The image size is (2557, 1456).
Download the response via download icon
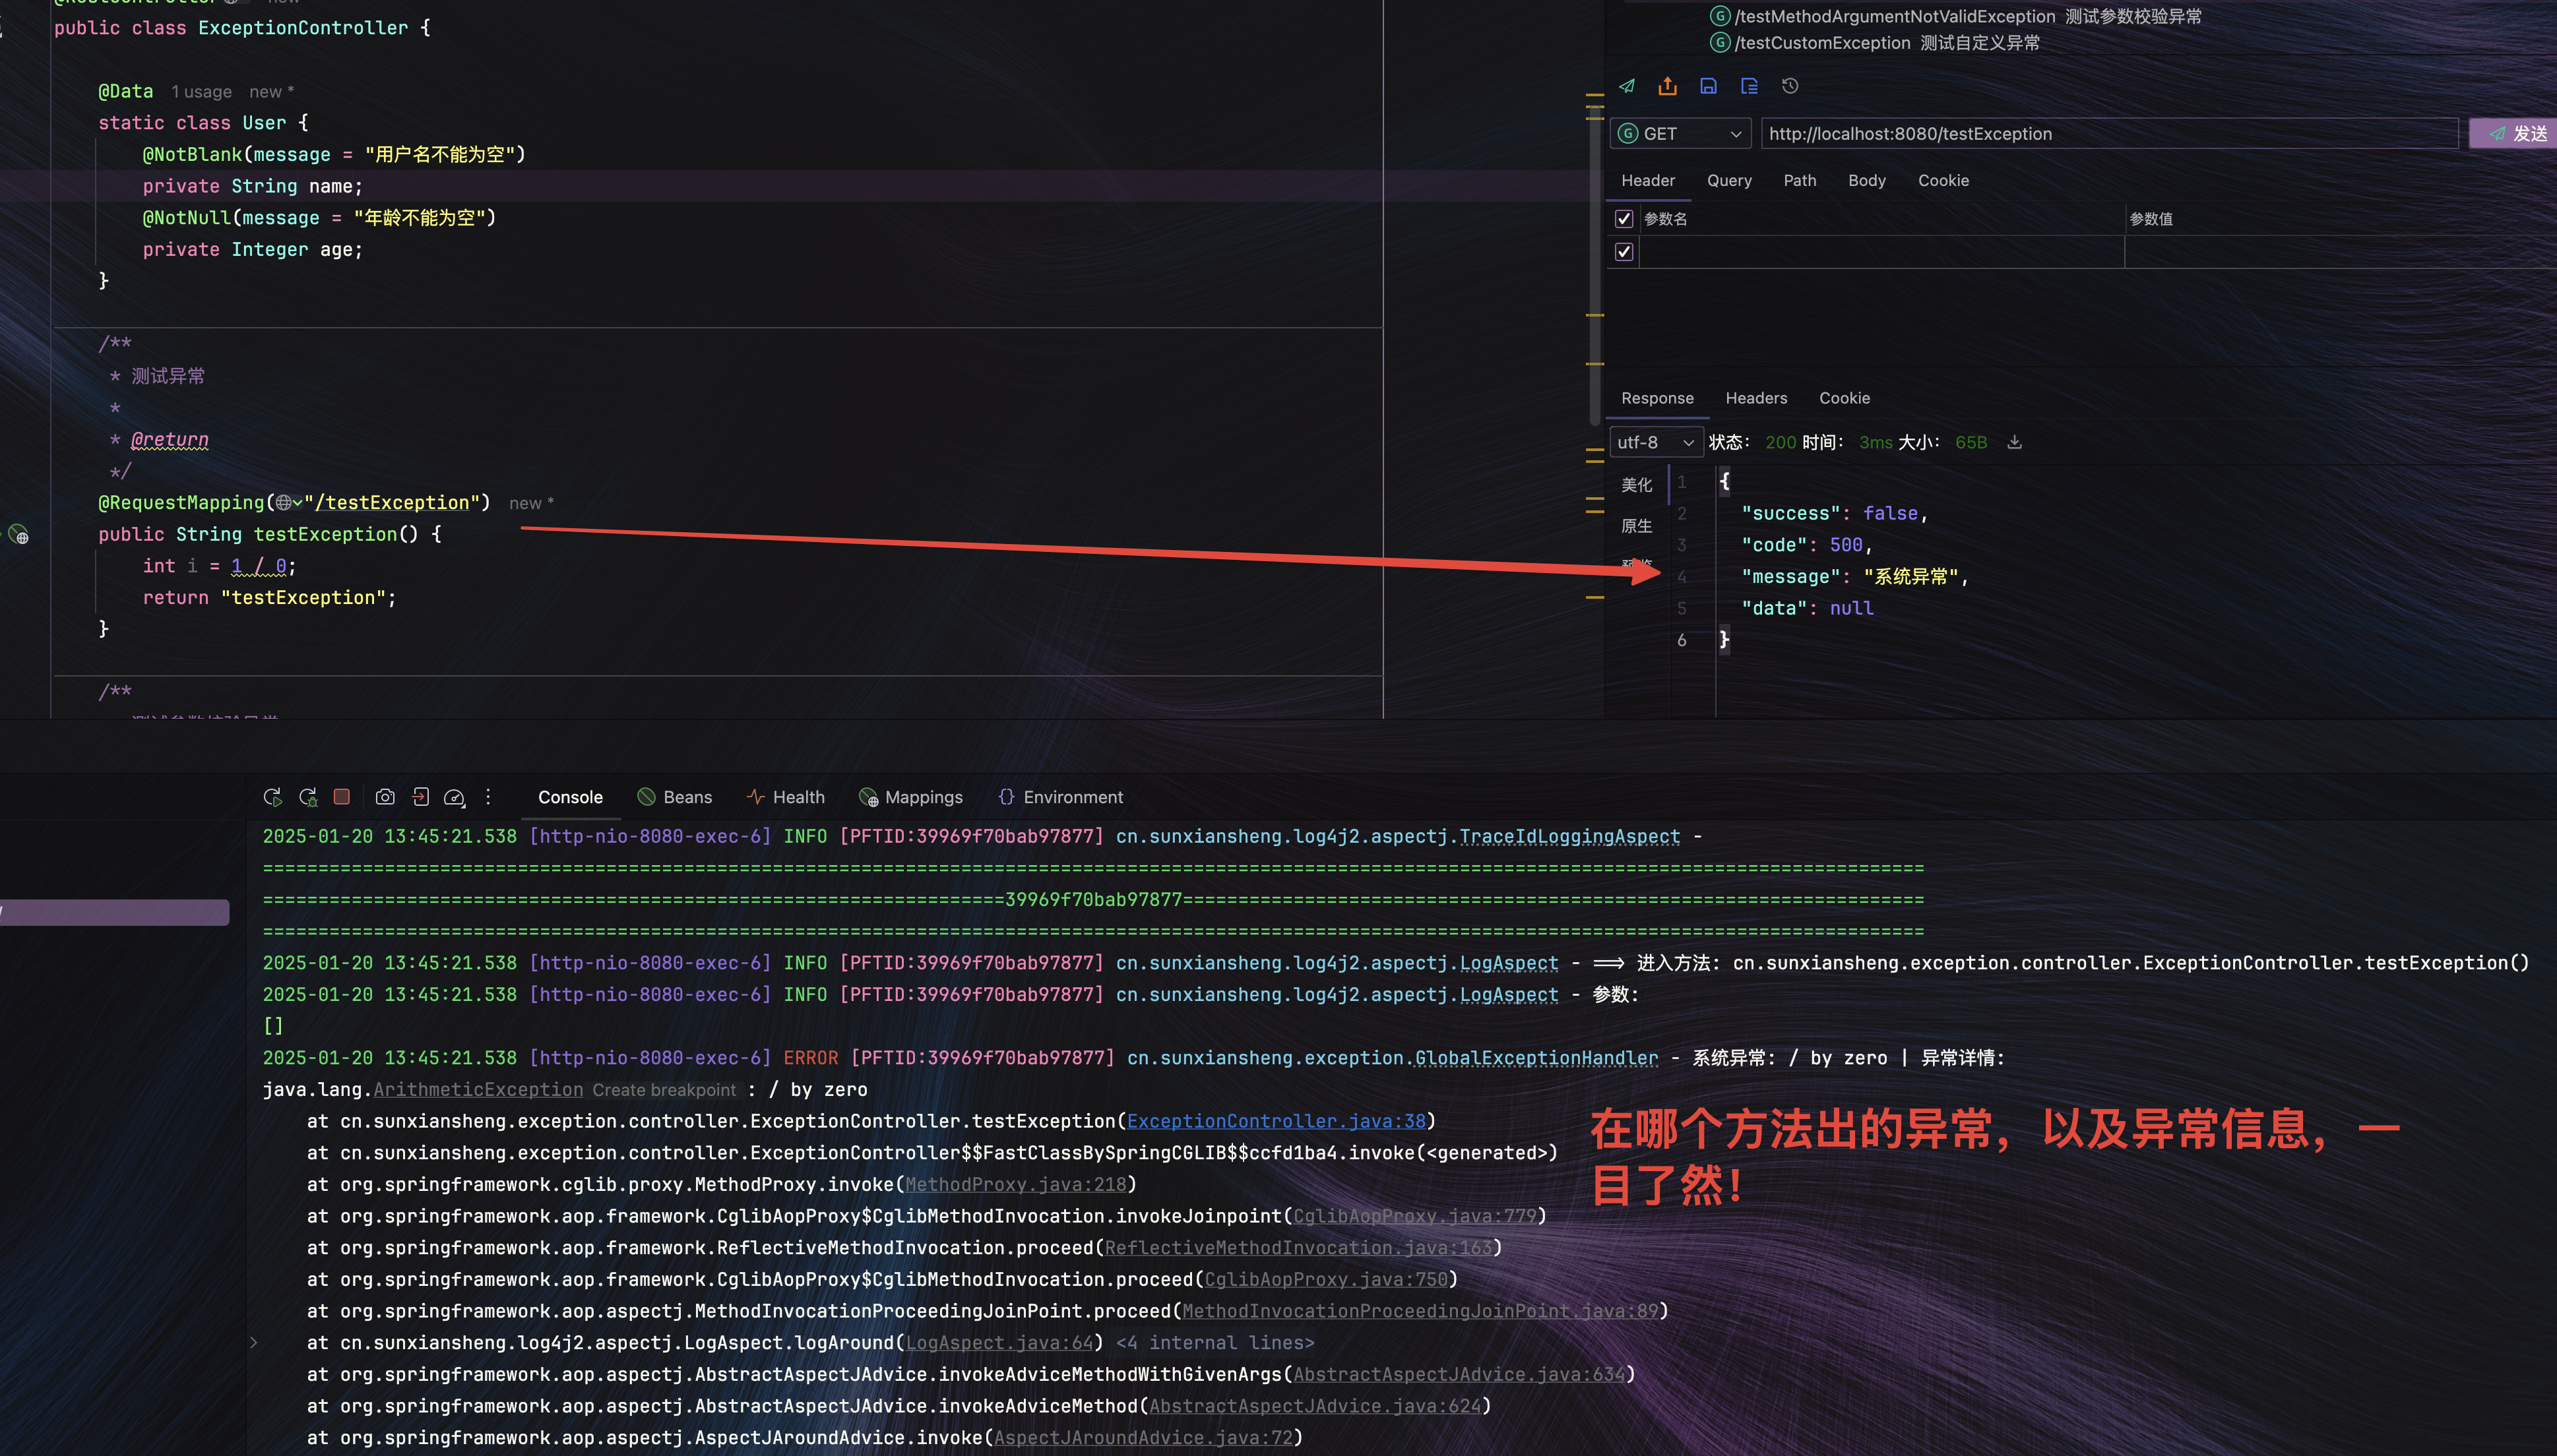(2015, 442)
